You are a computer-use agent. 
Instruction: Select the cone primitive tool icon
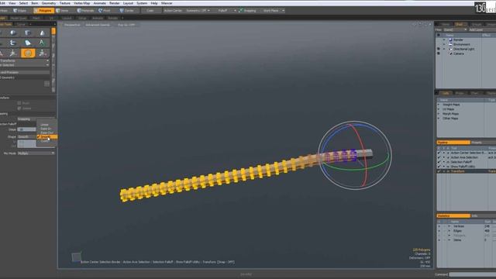[x=42, y=33]
